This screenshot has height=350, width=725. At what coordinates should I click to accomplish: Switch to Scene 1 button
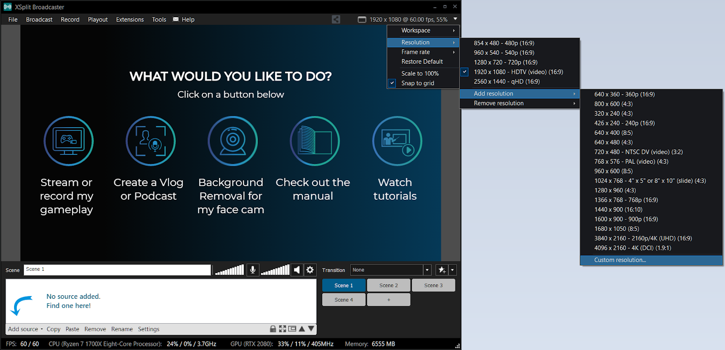(343, 285)
